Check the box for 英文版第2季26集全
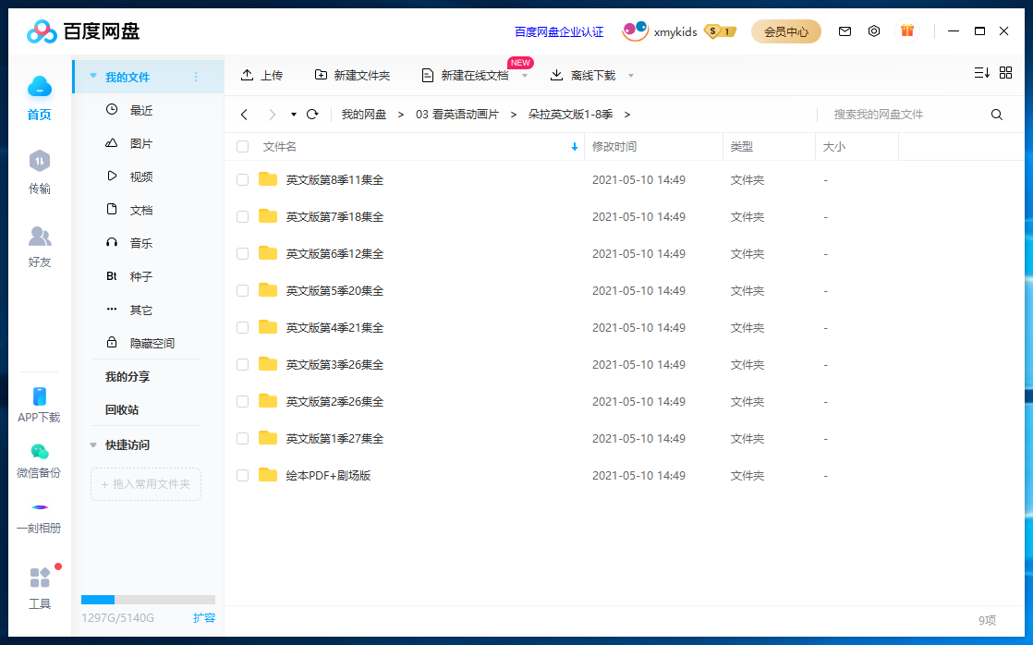The height and width of the screenshot is (645, 1033). tap(242, 401)
